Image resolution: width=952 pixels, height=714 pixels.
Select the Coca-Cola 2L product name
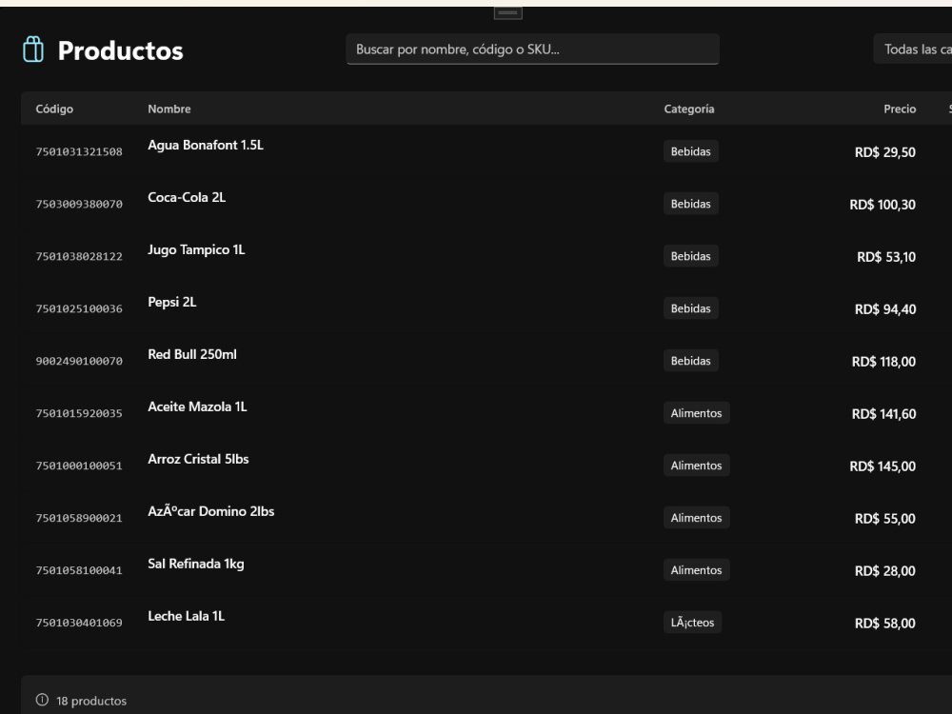[187, 197]
